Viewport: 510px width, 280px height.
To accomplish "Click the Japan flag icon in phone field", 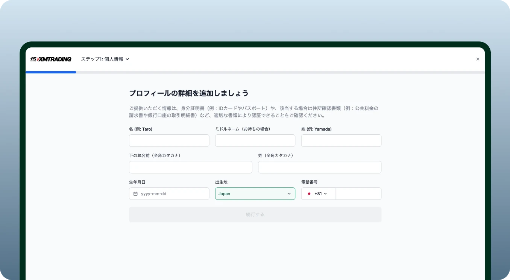I will coord(310,193).
